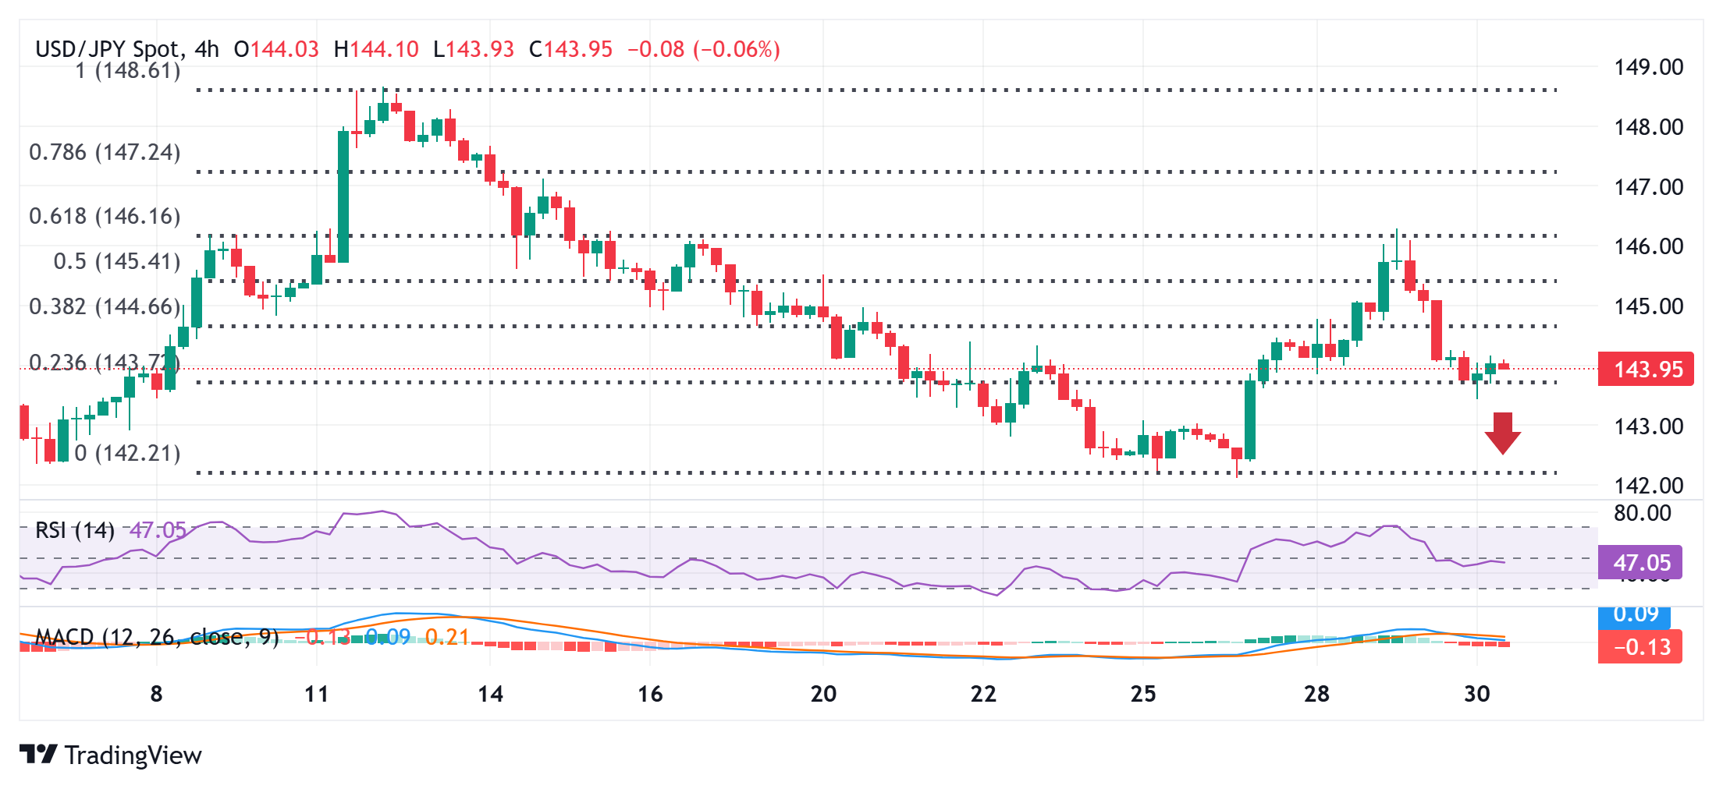Click the 0.618 (146.16) Fibonacci level label

105,216
